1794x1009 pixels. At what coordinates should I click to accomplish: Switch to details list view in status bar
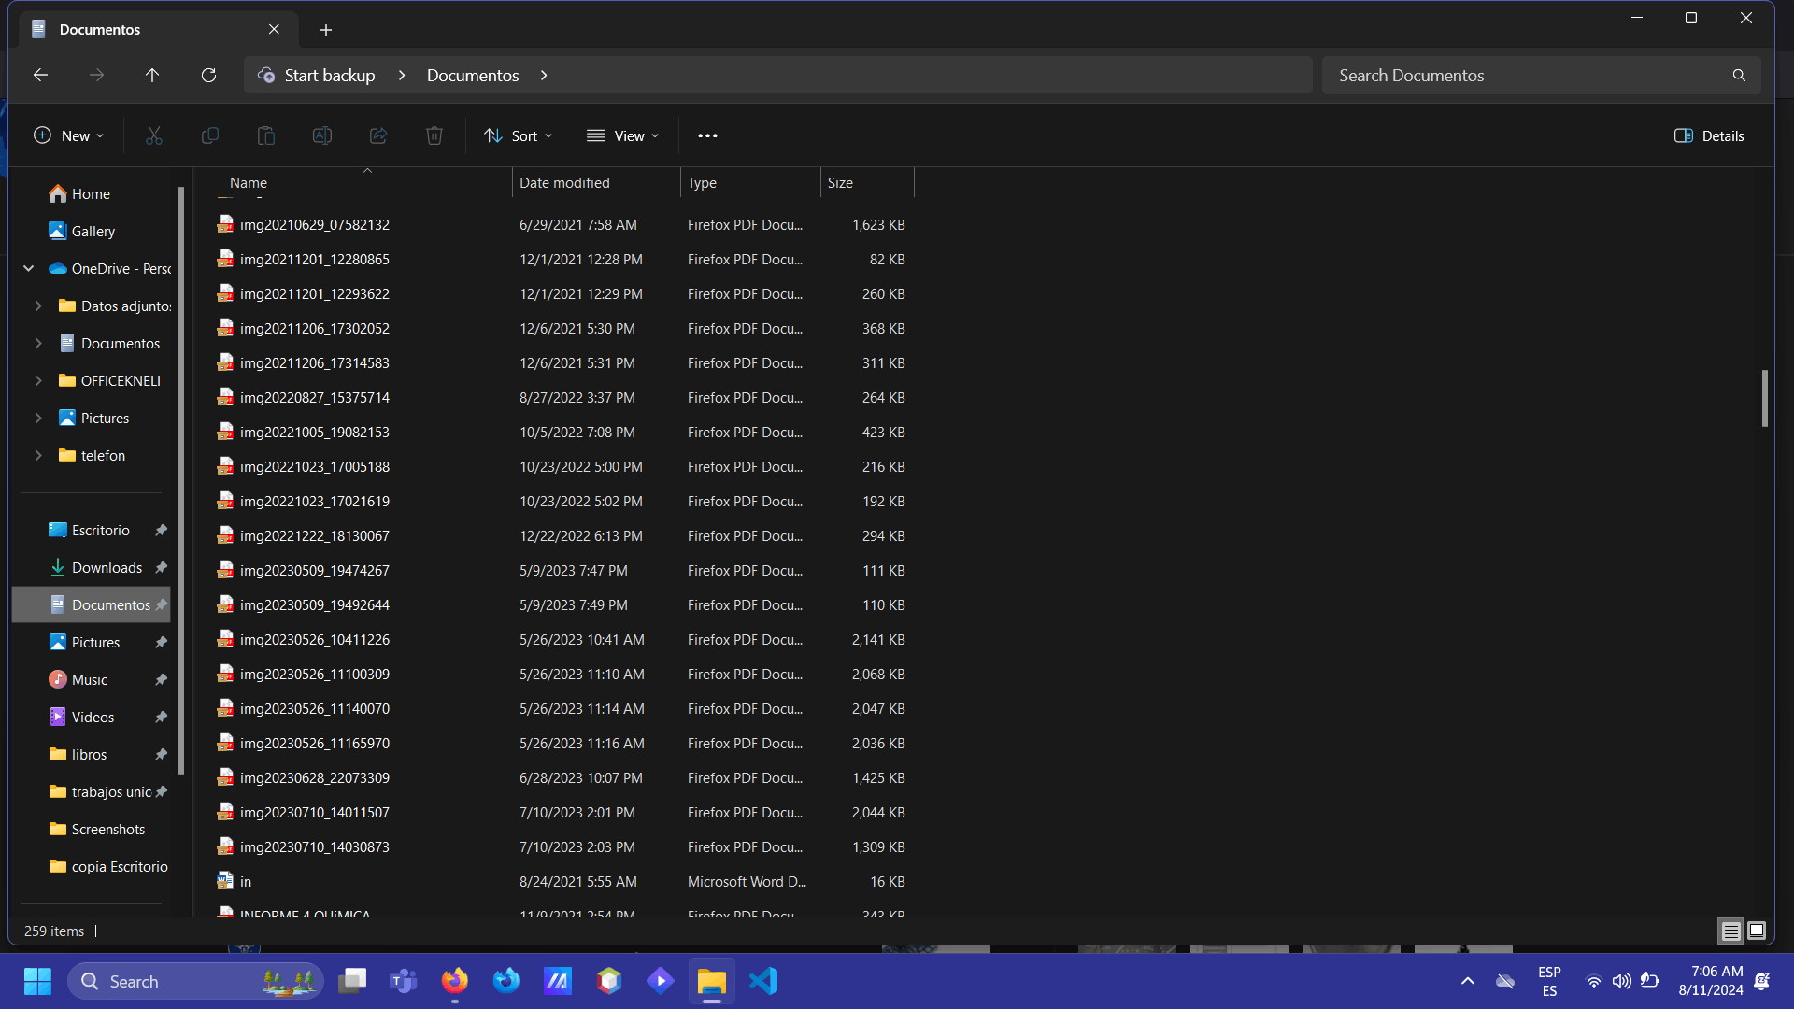[1730, 931]
